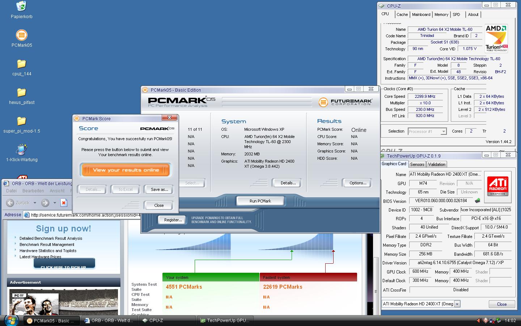Click the safely remove hardware tray icon

pyautogui.click(x=499, y=321)
